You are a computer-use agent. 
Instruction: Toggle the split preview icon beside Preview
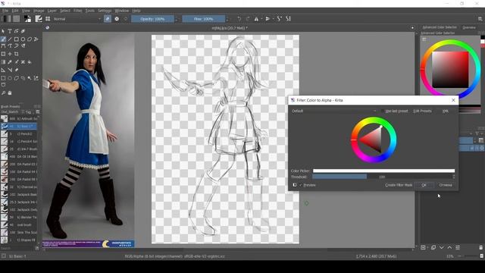295,185
